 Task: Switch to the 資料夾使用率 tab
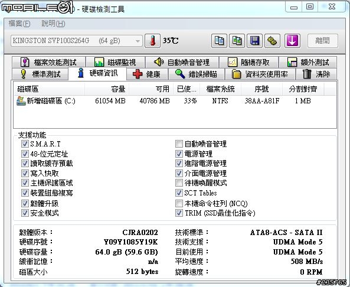coord(260,74)
